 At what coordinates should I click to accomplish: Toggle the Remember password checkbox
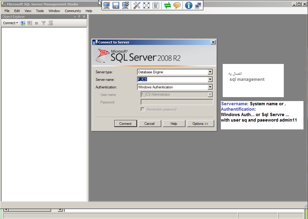[143, 109]
